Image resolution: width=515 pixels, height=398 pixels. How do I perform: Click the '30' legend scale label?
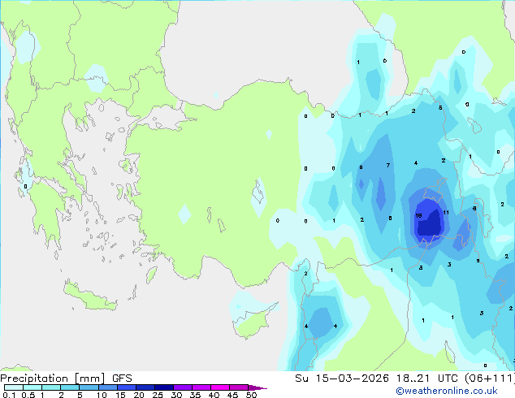coord(176,395)
